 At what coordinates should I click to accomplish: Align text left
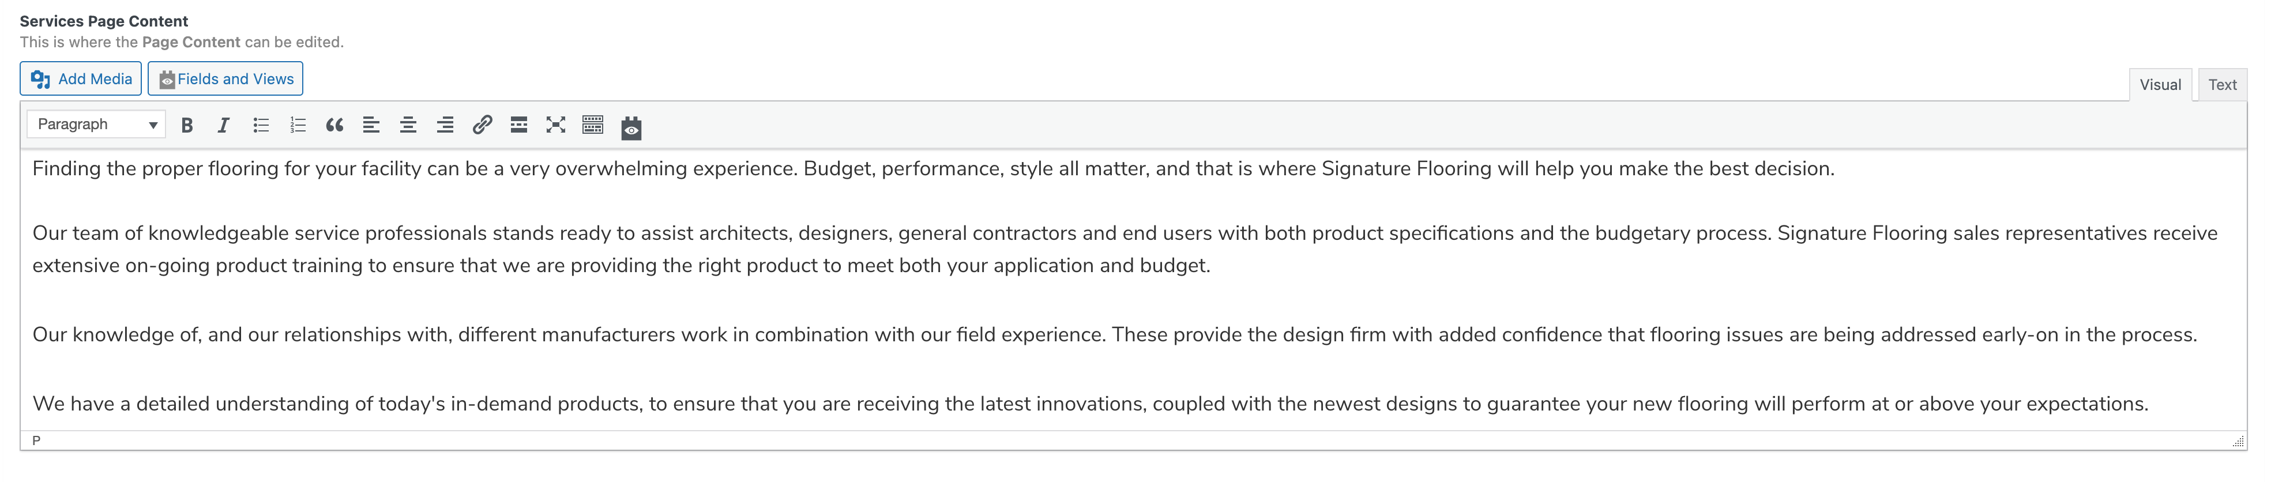coord(371,125)
